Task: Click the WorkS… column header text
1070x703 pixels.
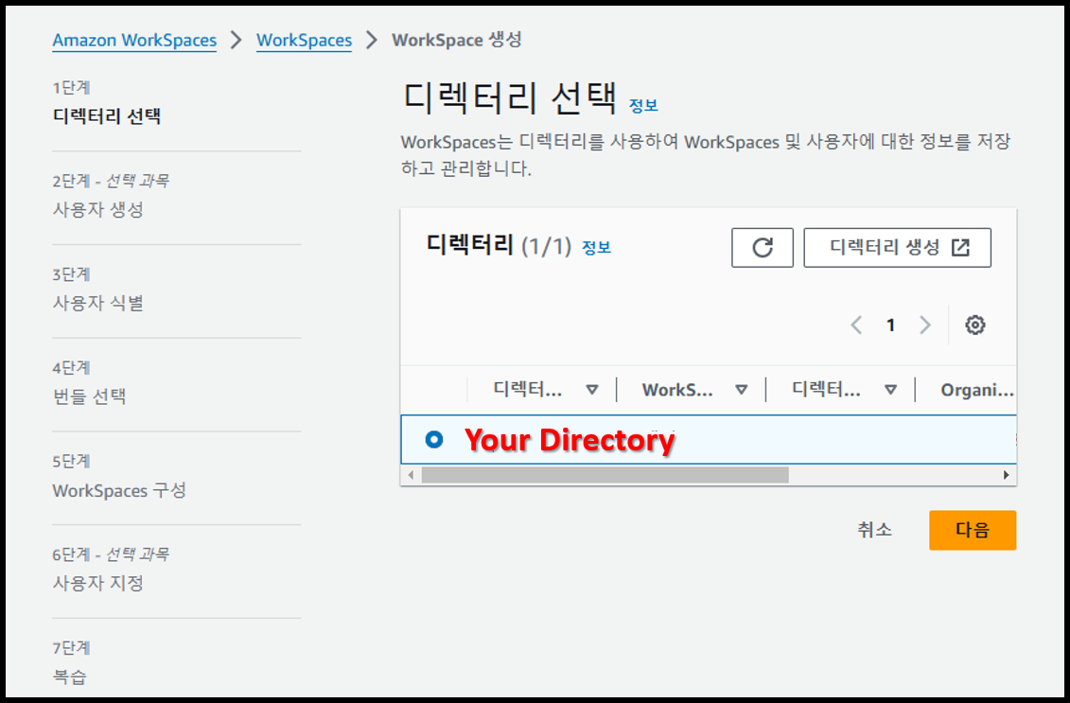Action: tap(677, 390)
